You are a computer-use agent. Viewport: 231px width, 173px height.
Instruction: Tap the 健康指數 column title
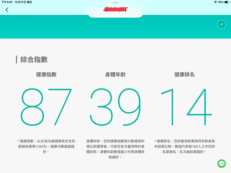(46, 74)
